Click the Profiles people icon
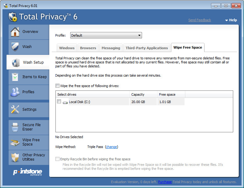This screenshot has height=188, width=244. click(15, 92)
